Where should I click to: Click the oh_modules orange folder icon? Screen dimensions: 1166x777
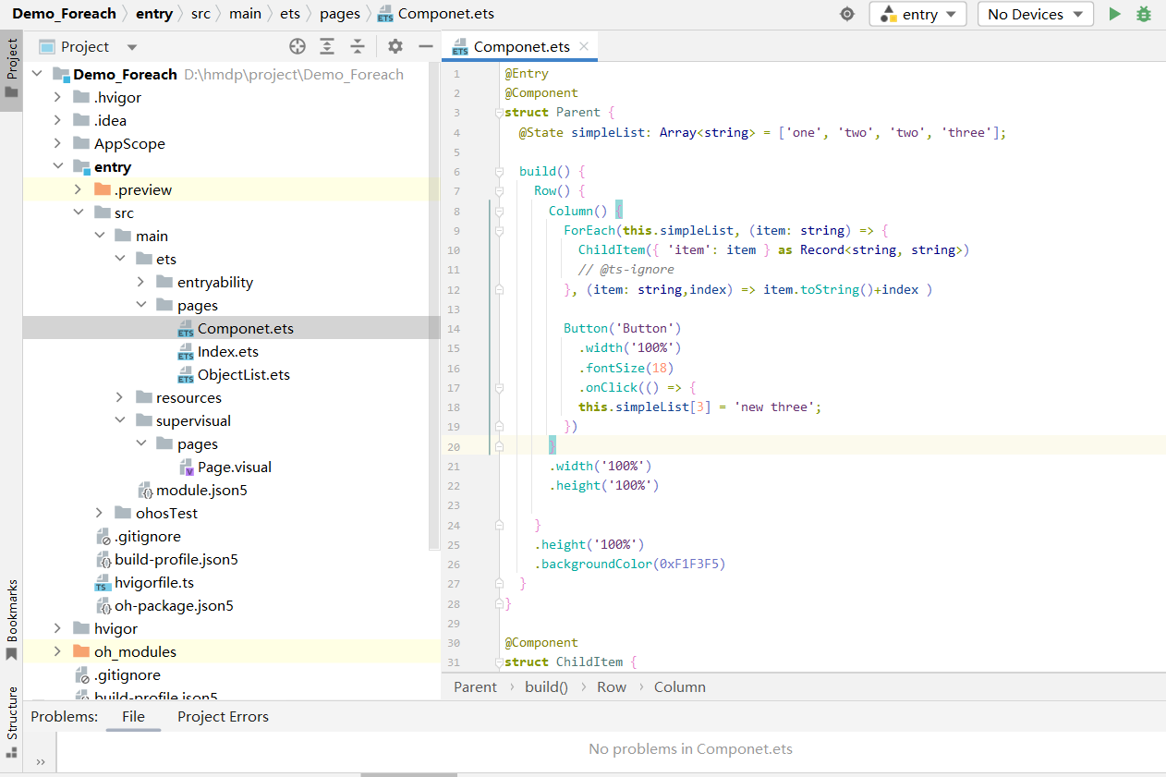[82, 651]
